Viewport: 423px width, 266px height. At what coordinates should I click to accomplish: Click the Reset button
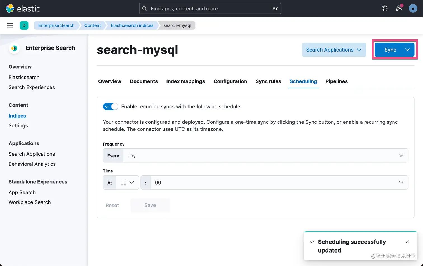(112, 206)
